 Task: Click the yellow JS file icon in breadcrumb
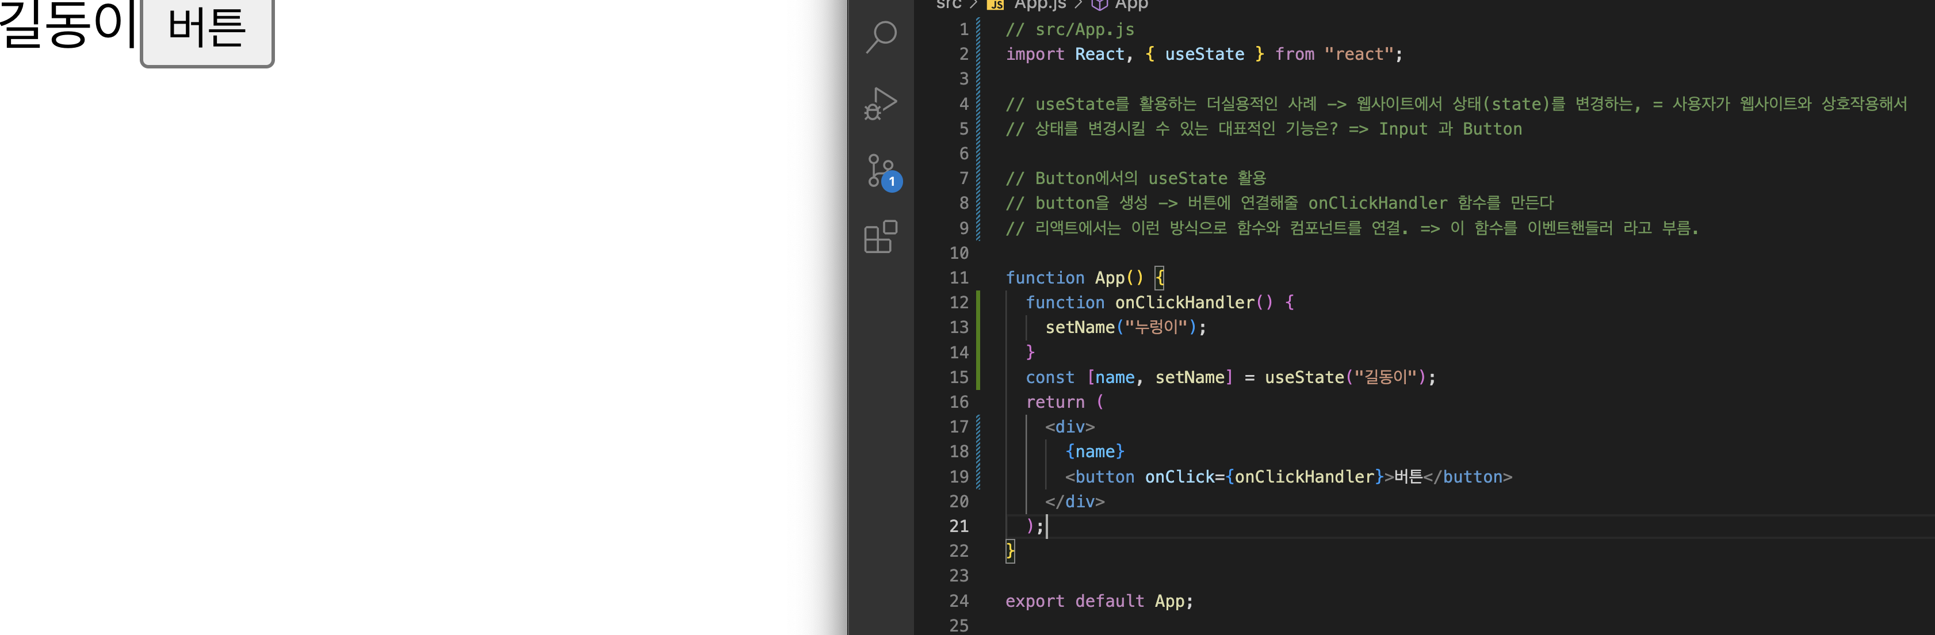995,5
